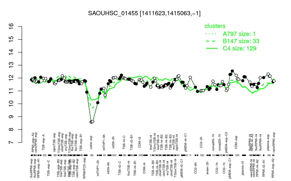Click the 'intTHP1-2h' axis label
This screenshot has height=181, width=291.
point(98,168)
